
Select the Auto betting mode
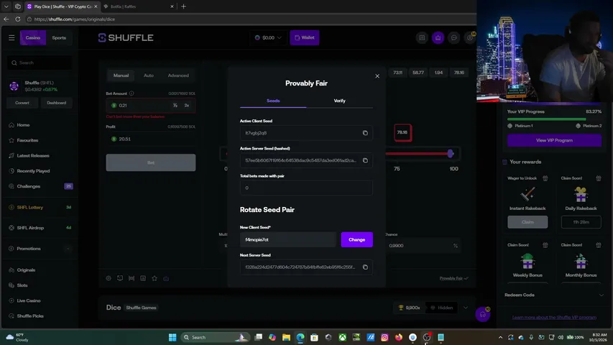click(149, 75)
